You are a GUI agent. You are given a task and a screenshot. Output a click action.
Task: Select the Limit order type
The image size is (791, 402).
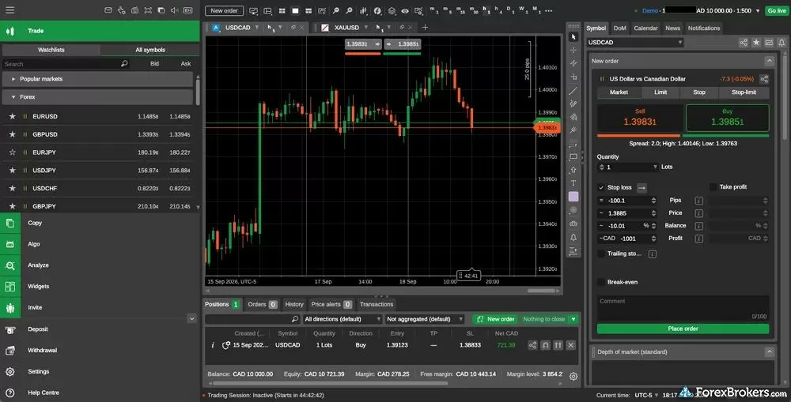660,92
